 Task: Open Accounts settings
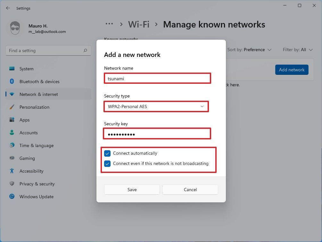[29, 133]
